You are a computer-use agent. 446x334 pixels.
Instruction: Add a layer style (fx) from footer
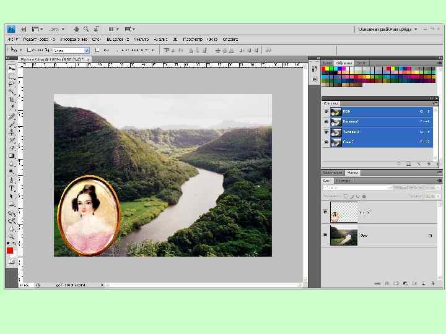pos(387,283)
